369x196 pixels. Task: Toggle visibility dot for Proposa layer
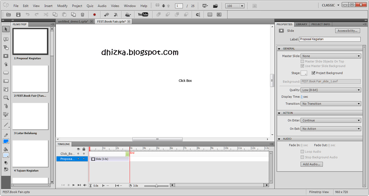click(78, 159)
